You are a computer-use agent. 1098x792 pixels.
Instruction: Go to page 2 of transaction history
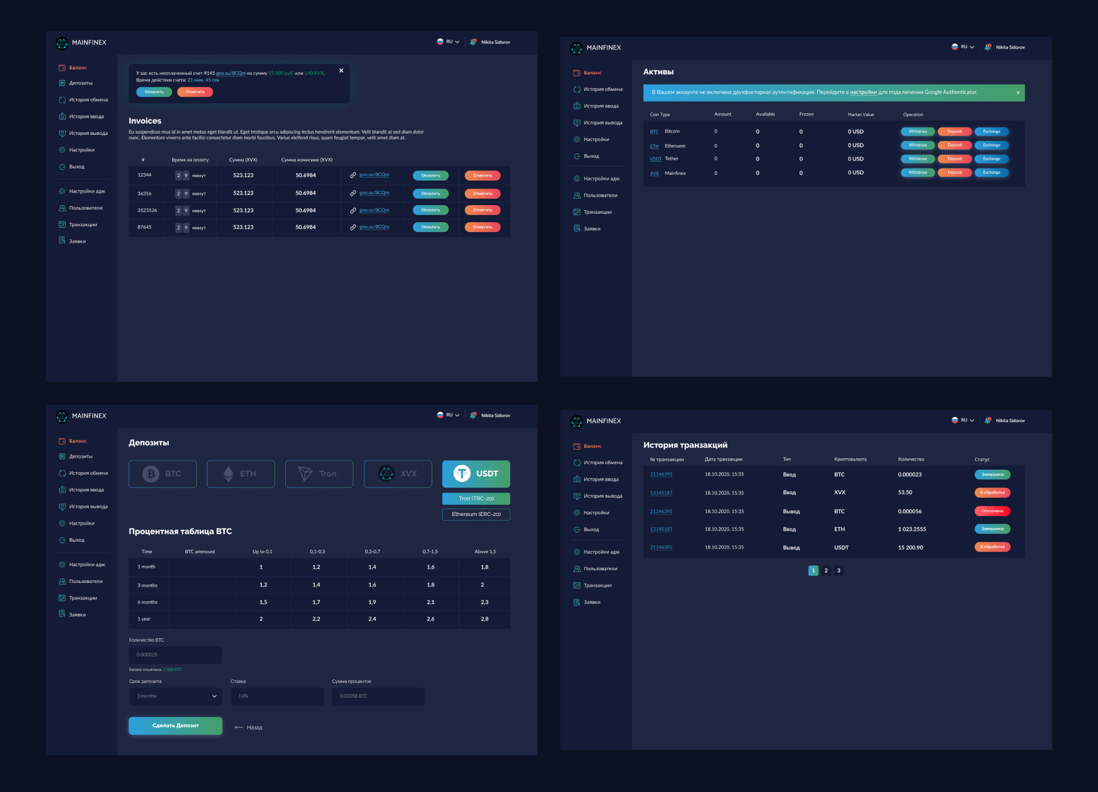[826, 570]
